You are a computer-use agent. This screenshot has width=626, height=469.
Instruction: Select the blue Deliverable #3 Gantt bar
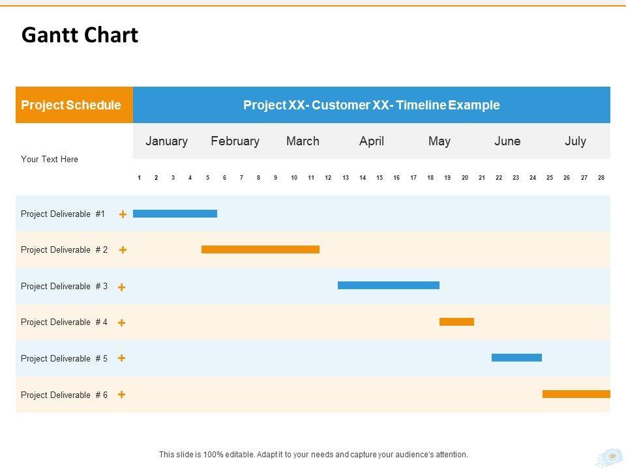click(388, 285)
